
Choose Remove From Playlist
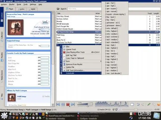point(82,64)
